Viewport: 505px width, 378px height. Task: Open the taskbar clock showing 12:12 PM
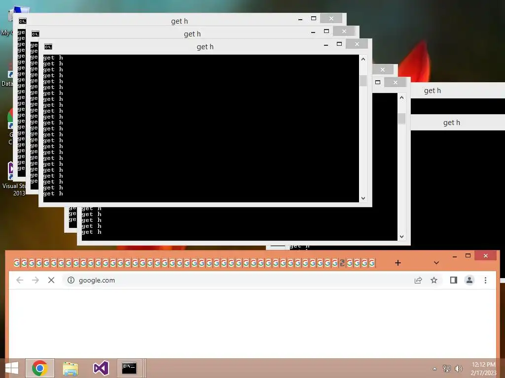[483, 368]
